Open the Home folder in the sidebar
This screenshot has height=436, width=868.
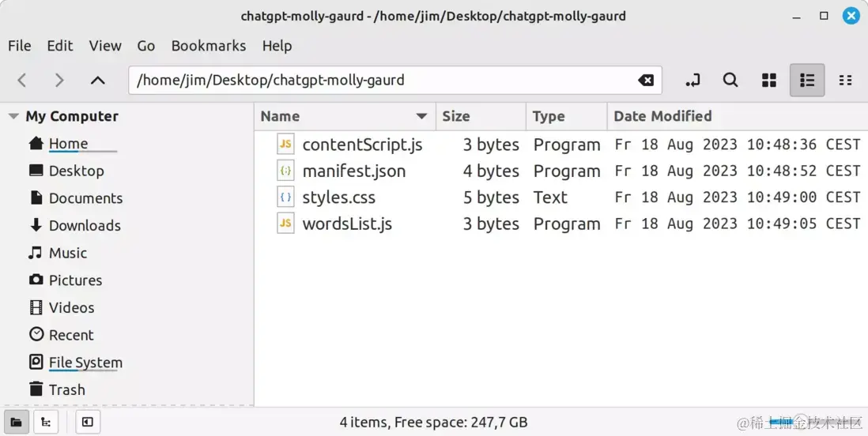68,144
